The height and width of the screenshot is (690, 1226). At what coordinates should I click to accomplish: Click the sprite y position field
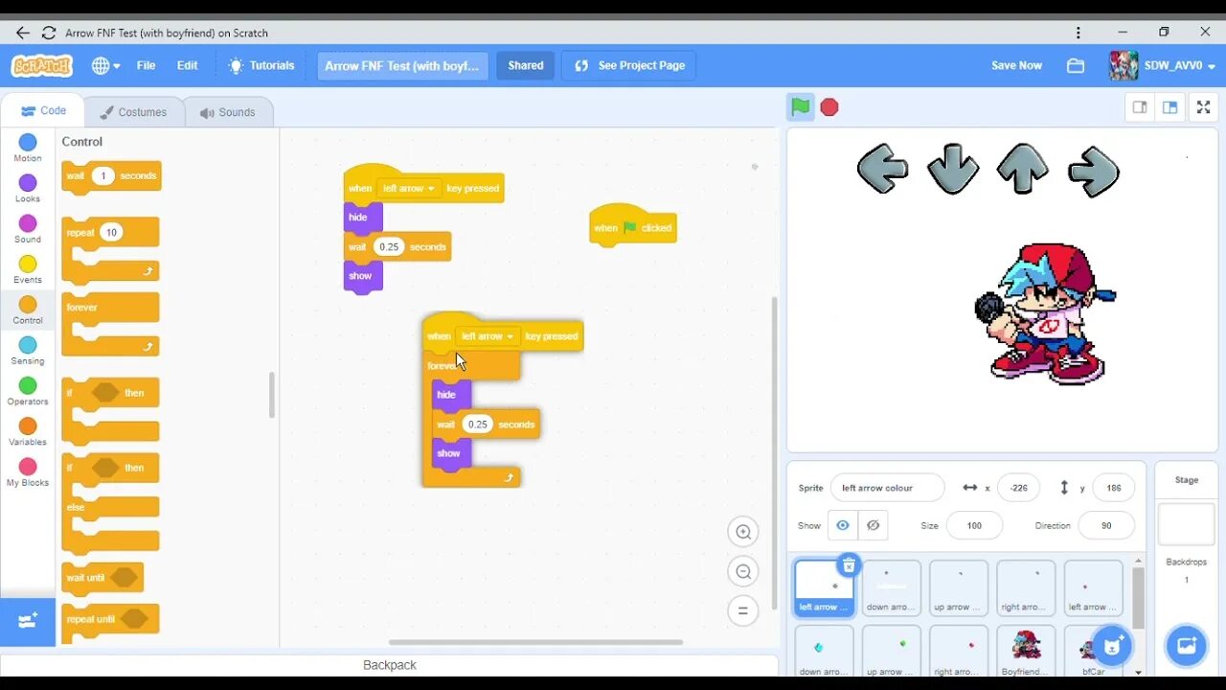click(1113, 488)
